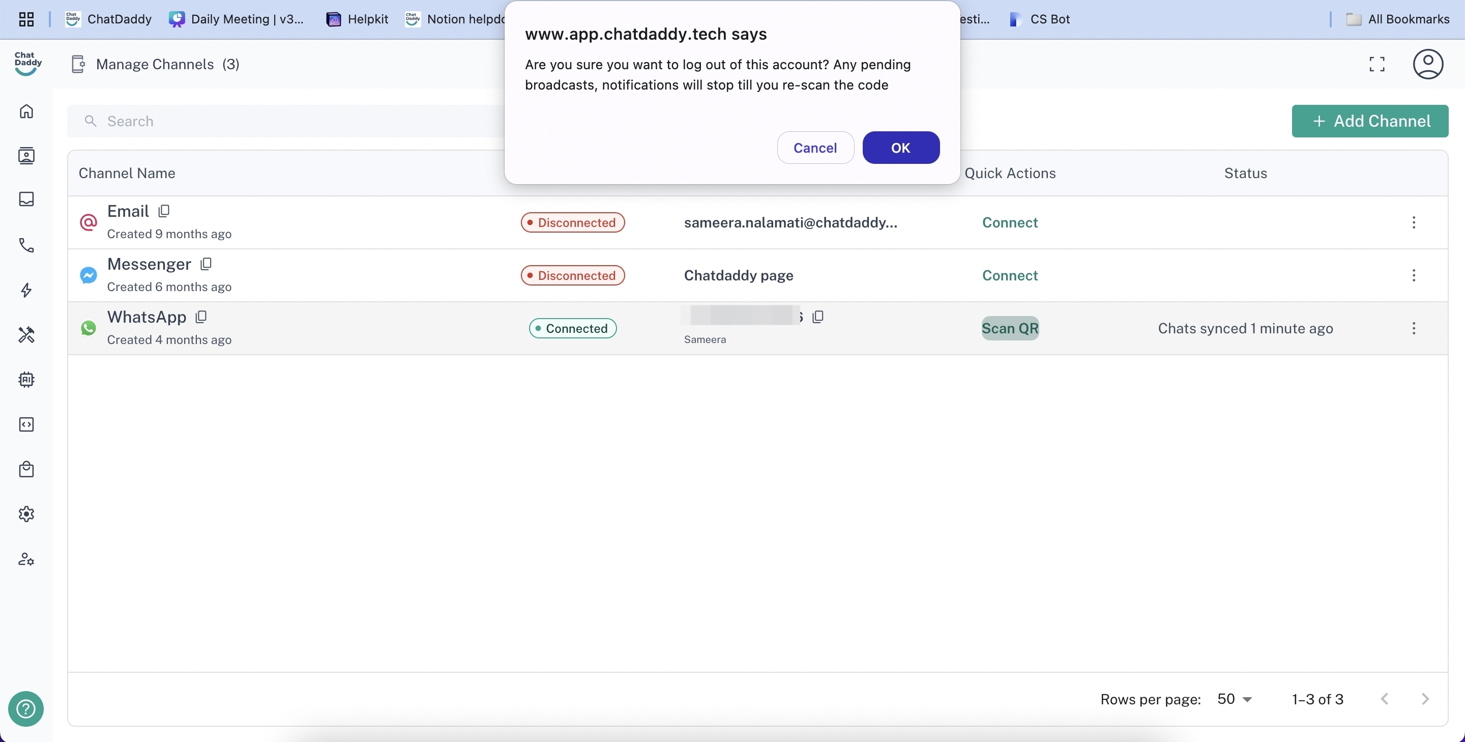Cancel the logout confirmation dialog
Image resolution: width=1465 pixels, height=742 pixels.
click(x=815, y=148)
